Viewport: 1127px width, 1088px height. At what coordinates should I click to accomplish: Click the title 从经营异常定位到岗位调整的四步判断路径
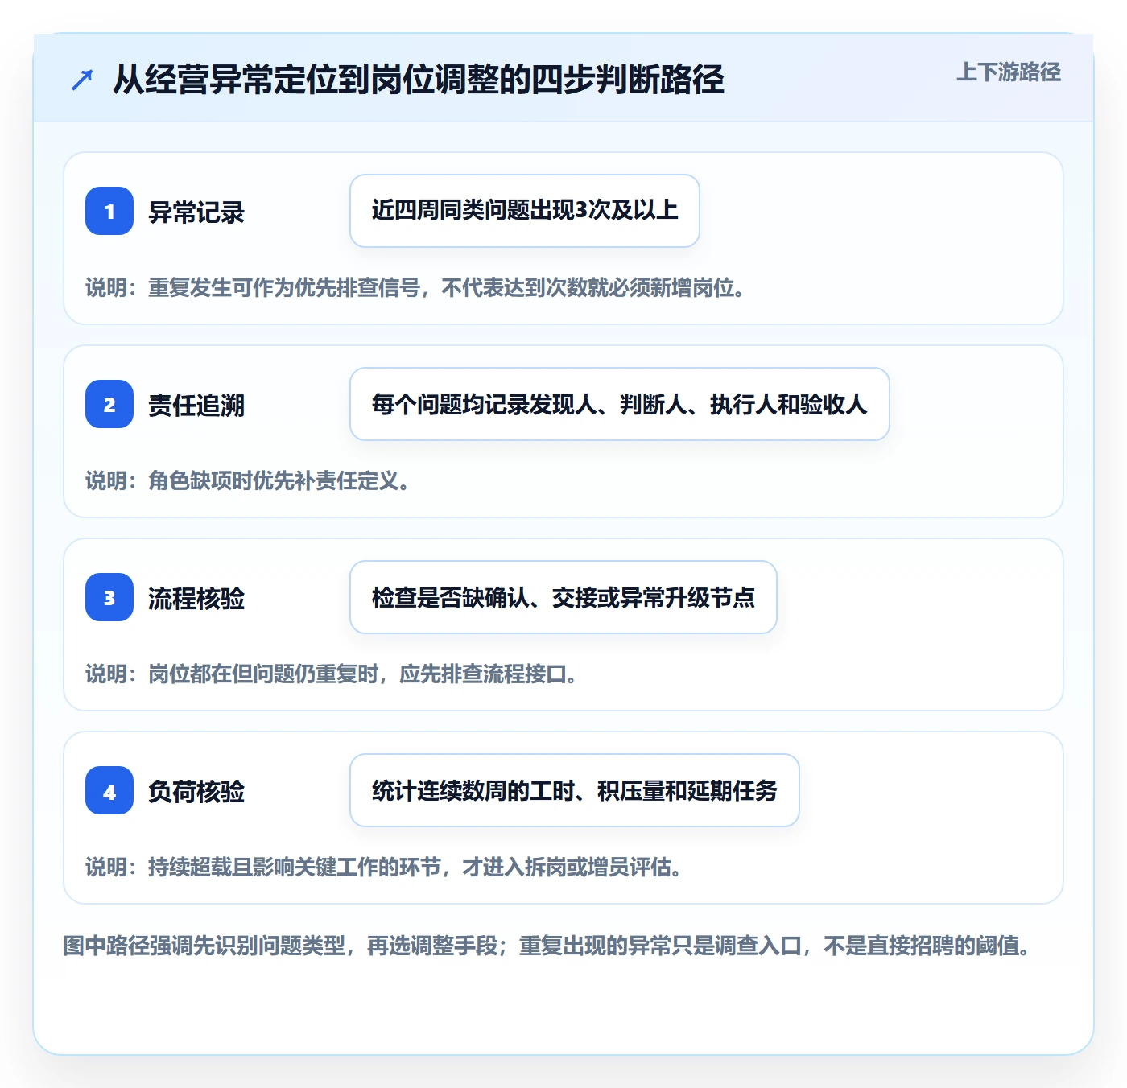(419, 80)
